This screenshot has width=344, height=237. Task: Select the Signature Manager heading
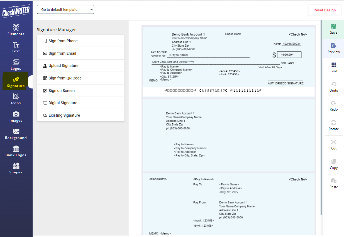(57, 30)
